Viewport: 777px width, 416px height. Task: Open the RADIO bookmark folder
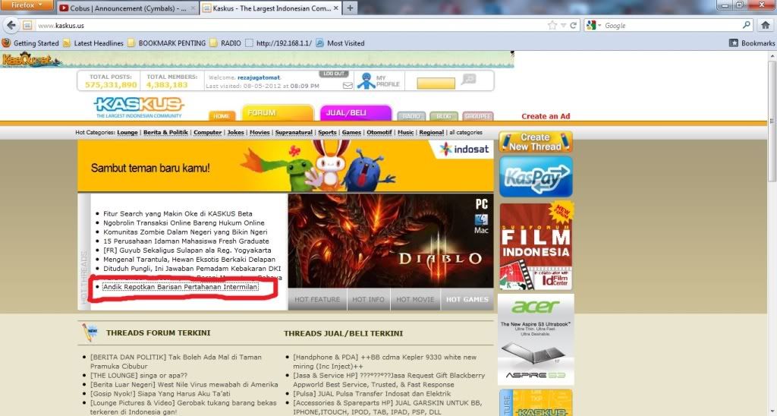pyautogui.click(x=225, y=43)
